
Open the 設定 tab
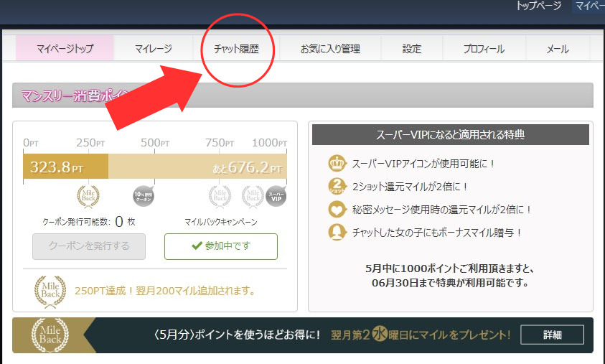412,49
